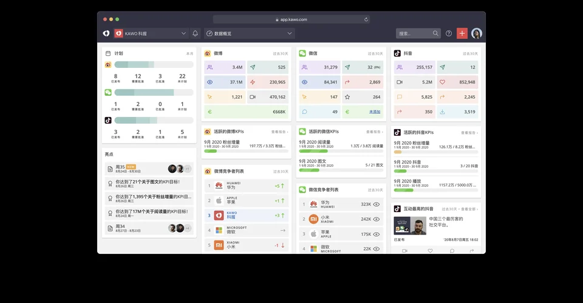Click the search magnifier icon

coord(435,33)
